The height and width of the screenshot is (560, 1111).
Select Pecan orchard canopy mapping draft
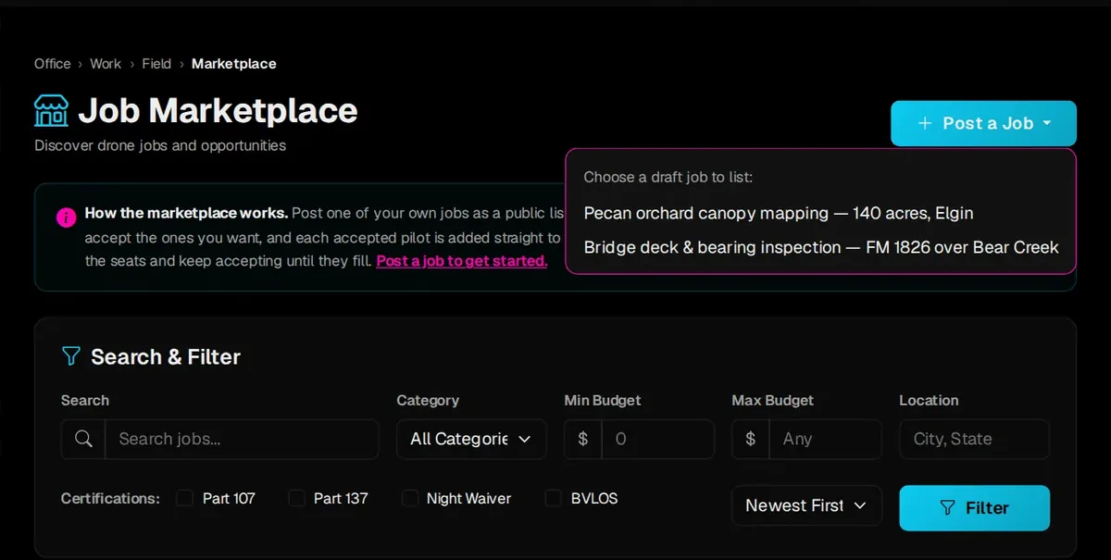pos(779,213)
